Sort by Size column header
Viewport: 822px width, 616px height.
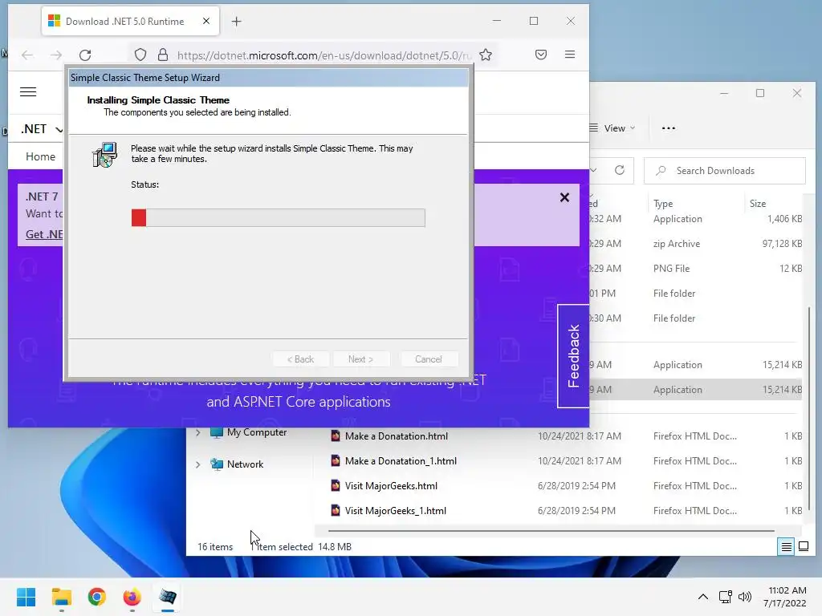coord(758,204)
